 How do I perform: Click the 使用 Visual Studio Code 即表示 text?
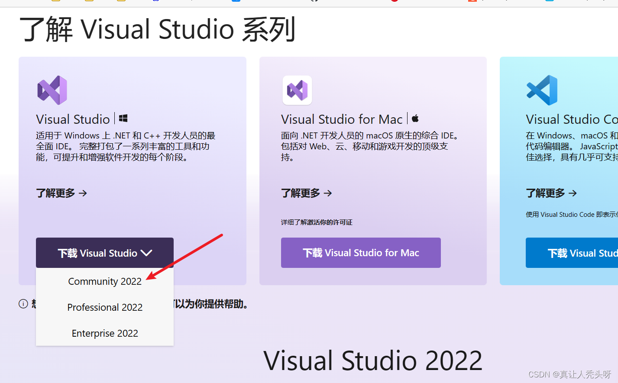click(572, 214)
